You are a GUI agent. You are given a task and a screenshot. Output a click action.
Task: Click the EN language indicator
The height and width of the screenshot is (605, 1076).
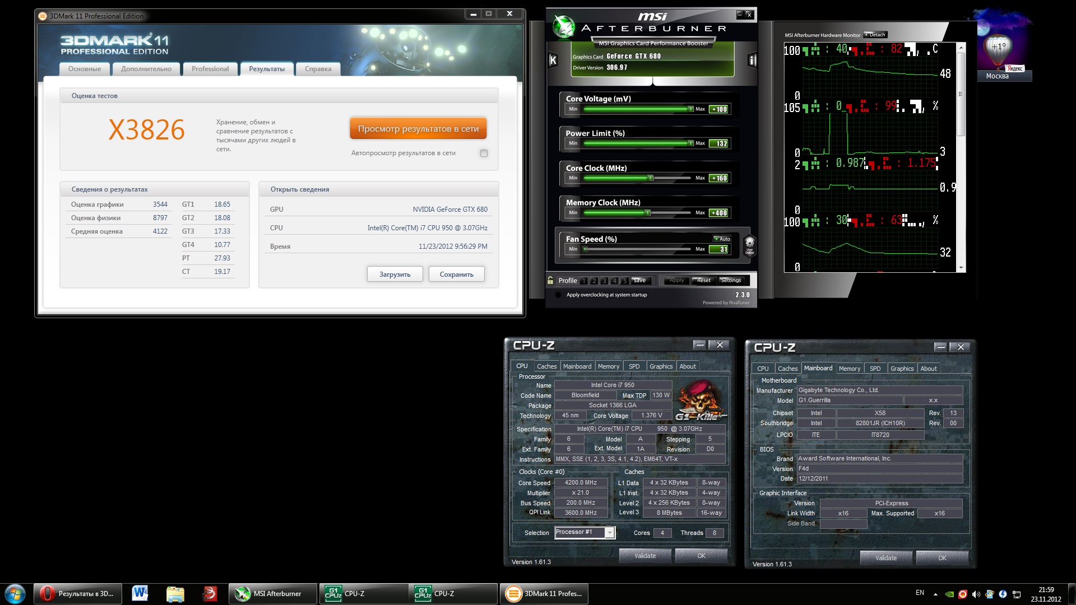(920, 593)
